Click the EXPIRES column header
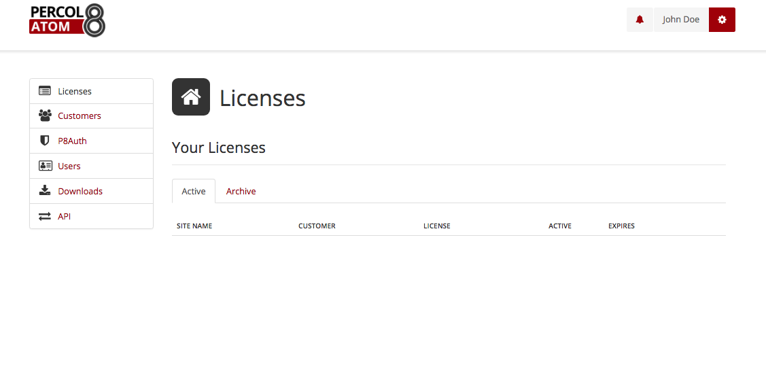This screenshot has height=365, width=766. click(x=621, y=226)
